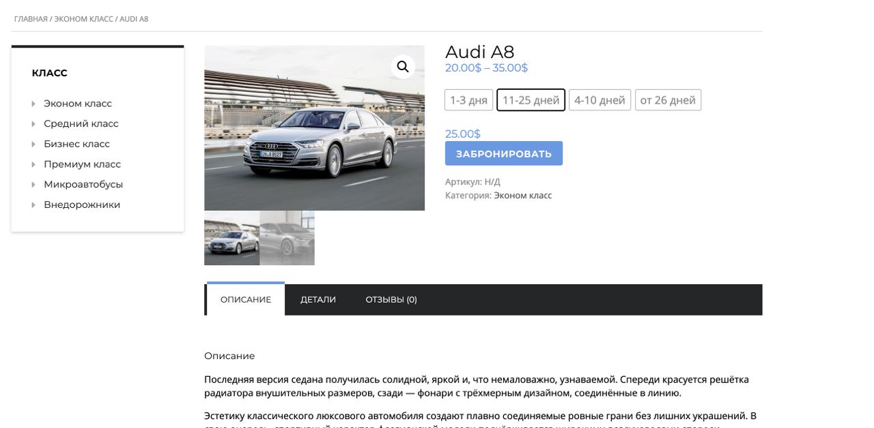This screenshot has width=874, height=428.
Task: Open Бизнес класс category
Action: click(76, 144)
